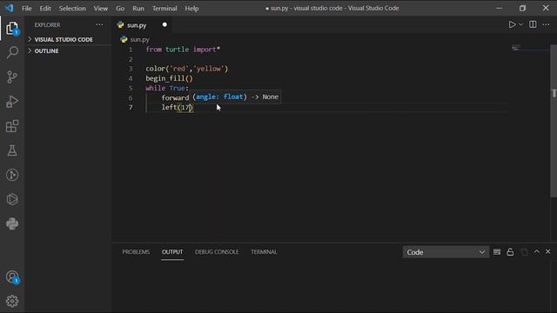Click the 'left(17)' code line
Screen dimensions: 557x313
pos(178,108)
